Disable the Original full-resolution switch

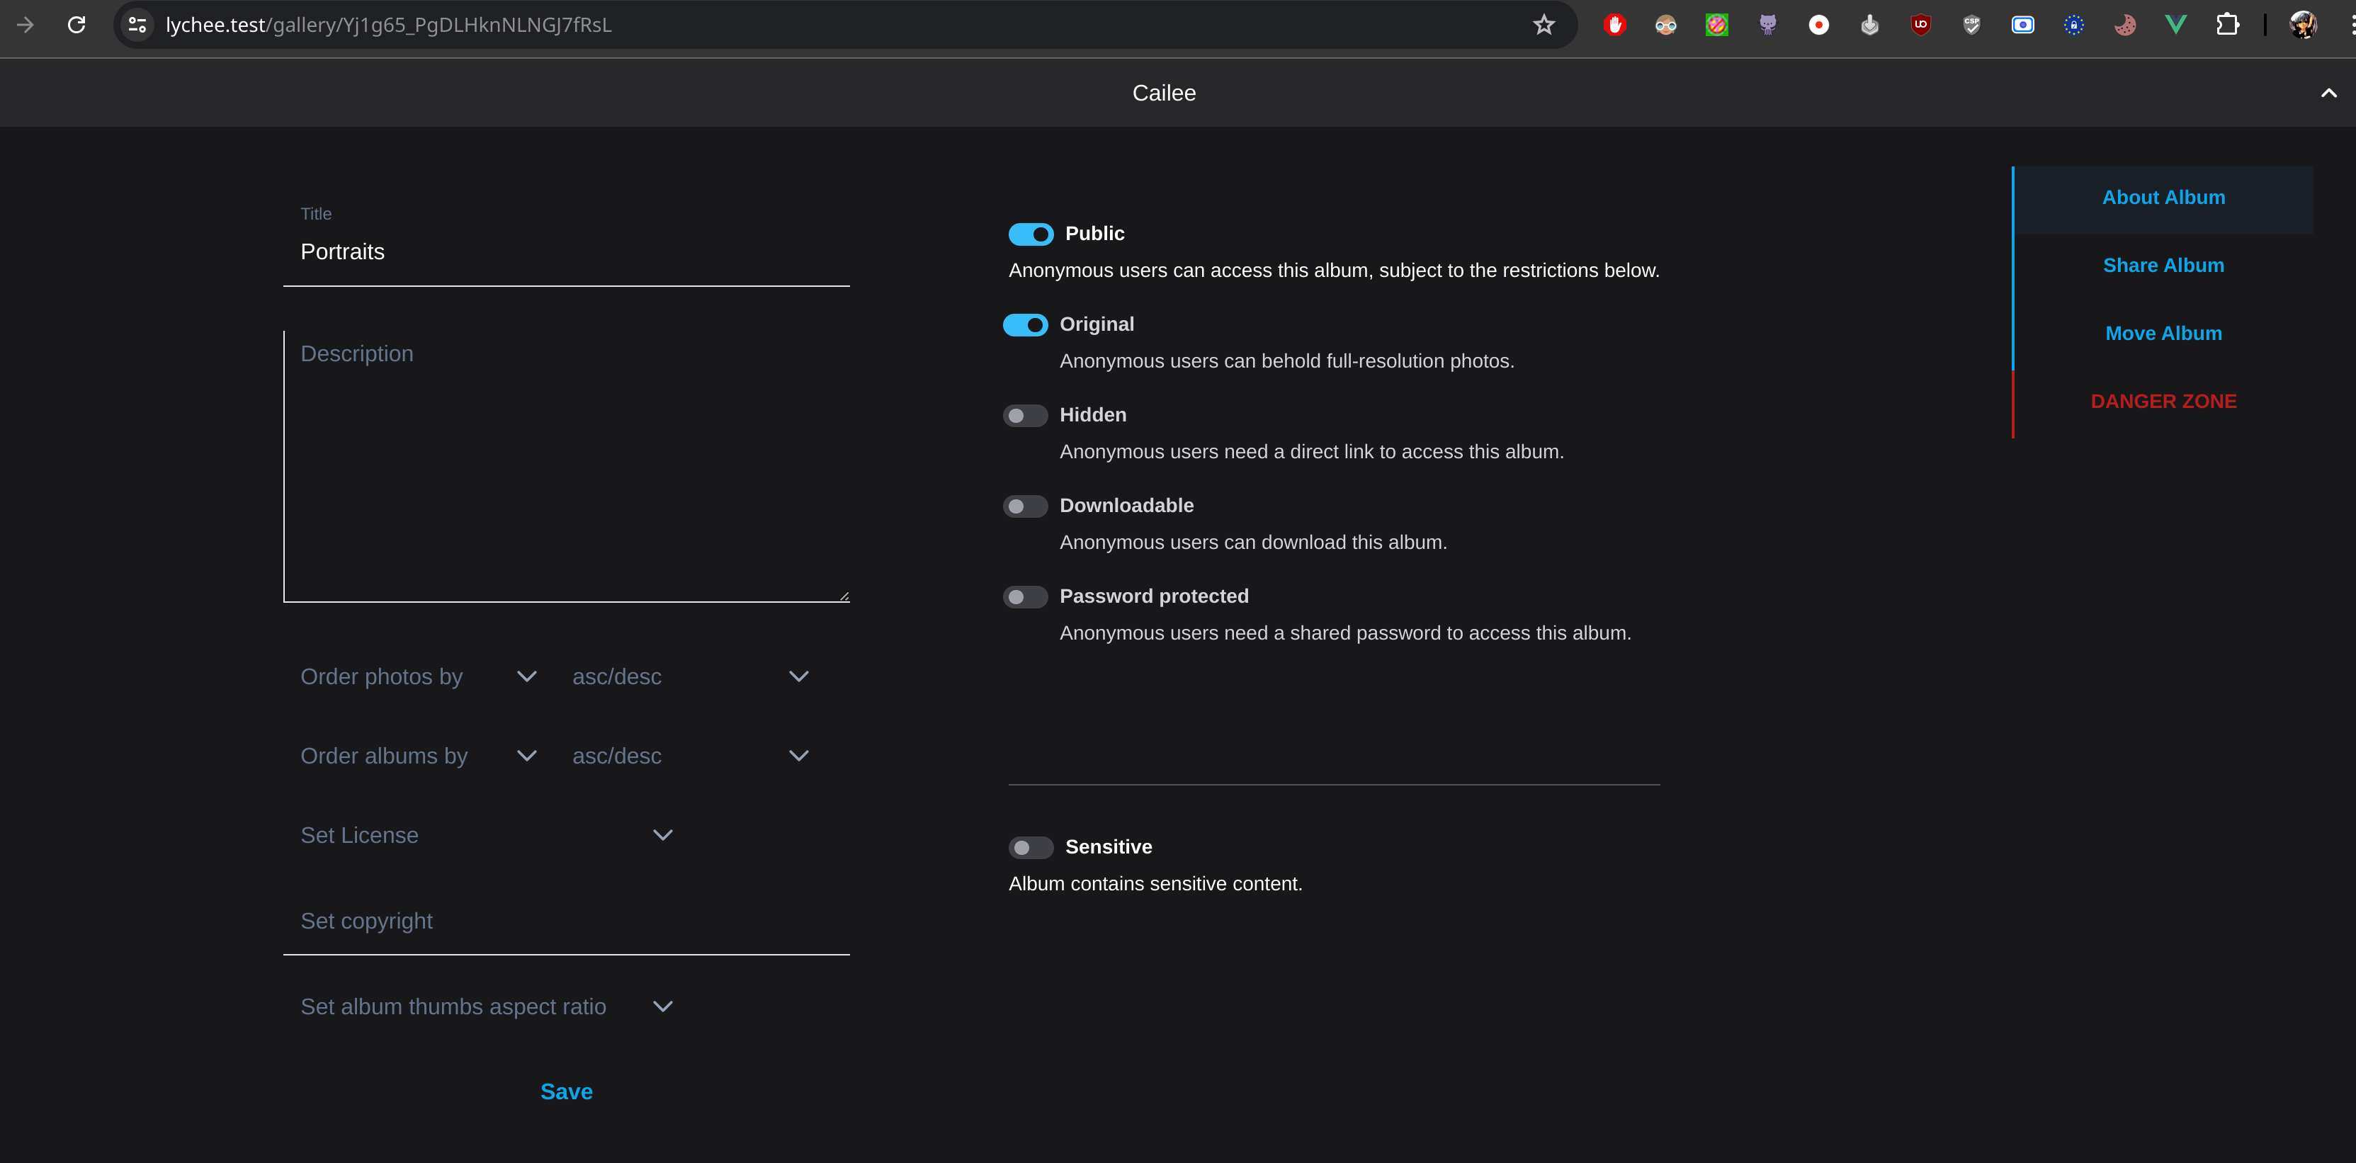(1025, 324)
